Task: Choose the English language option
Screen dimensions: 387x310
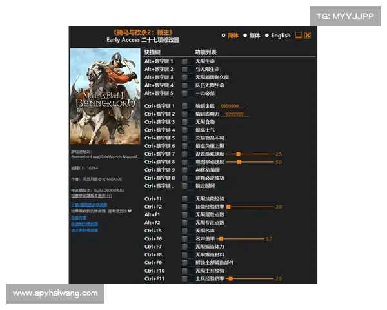Action: pyautogui.click(x=266, y=36)
